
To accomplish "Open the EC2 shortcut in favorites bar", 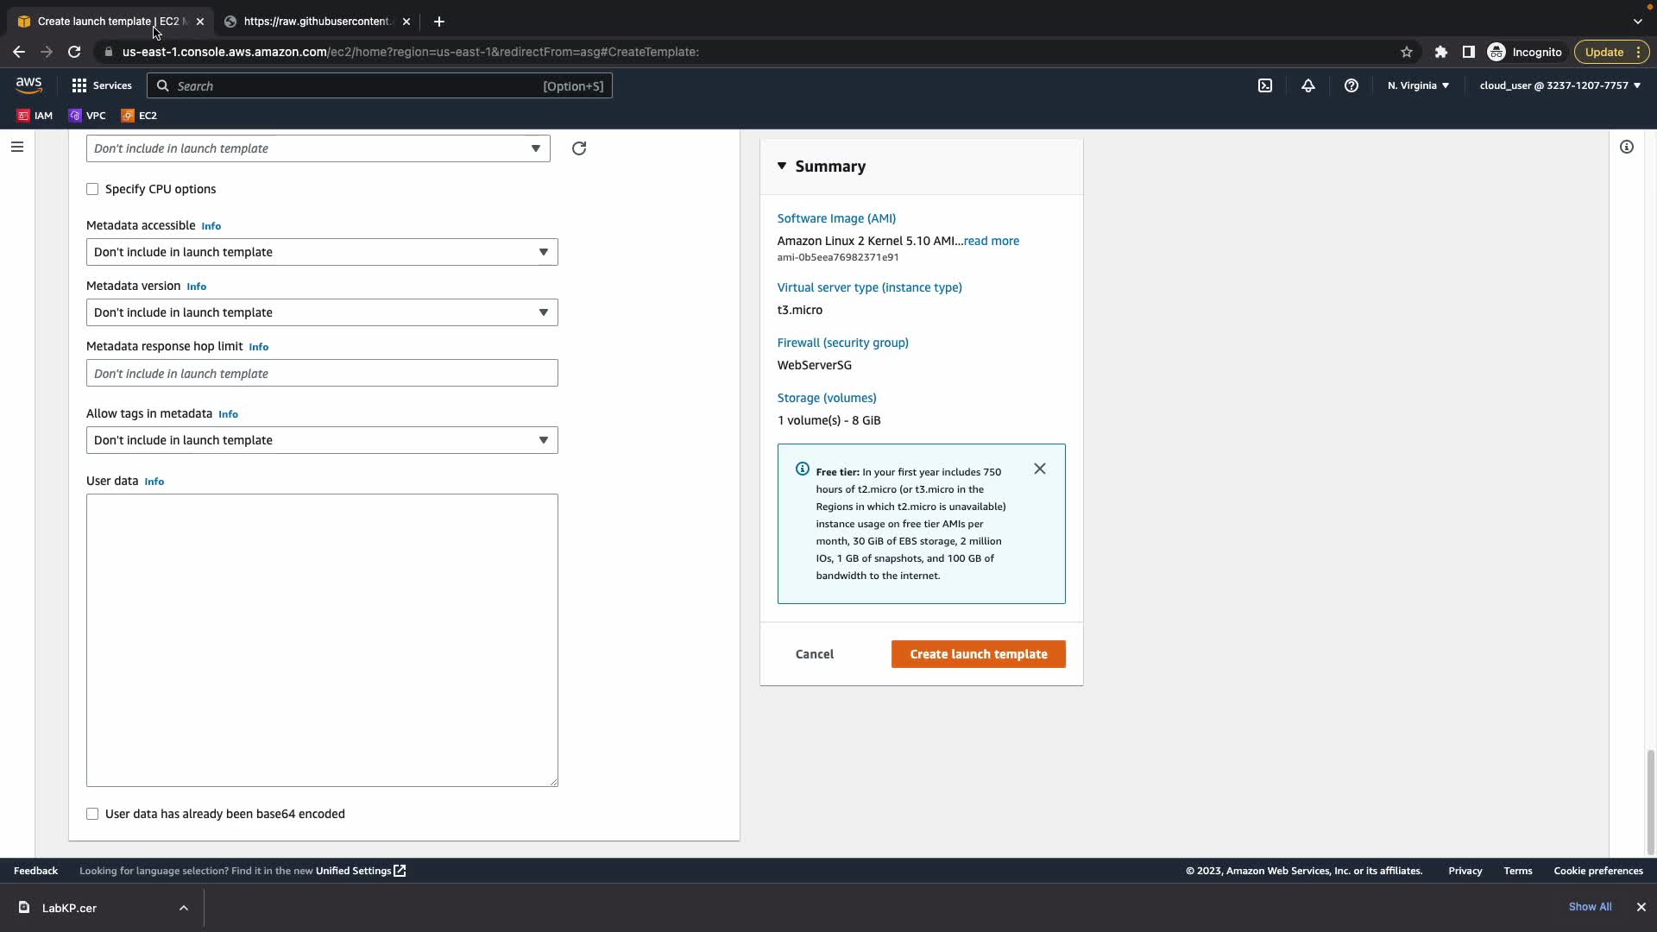I will [140, 116].
